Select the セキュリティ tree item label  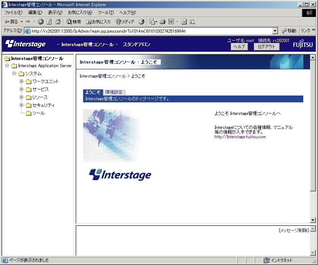point(44,105)
